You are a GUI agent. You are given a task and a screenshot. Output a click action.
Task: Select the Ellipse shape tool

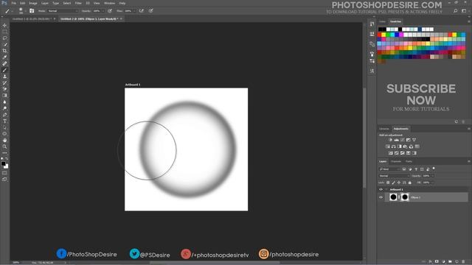(x=4, y=134)
